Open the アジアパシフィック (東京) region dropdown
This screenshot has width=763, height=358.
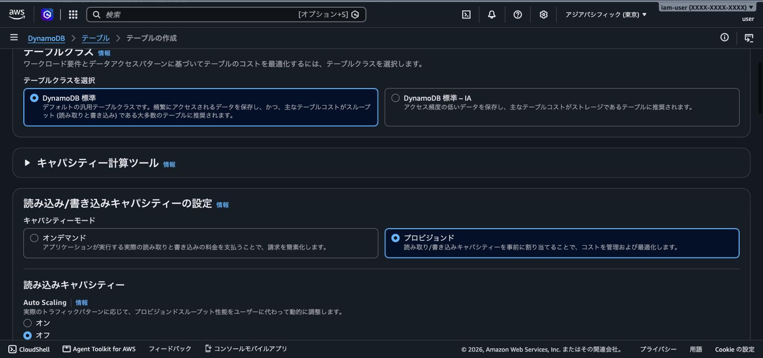click(x=606, y=15)
